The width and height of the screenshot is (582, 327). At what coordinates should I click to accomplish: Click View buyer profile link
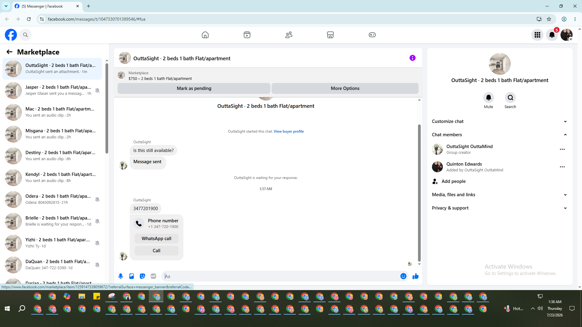[x=289, y=131]
